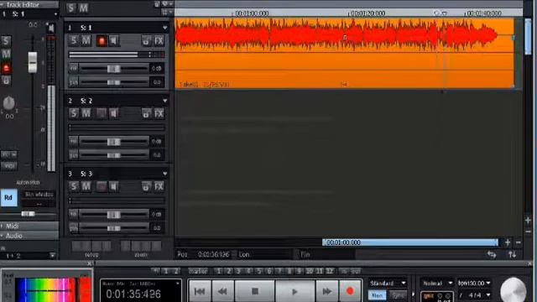The image size is (537, 302).
Task: Click the lock icon on track 2
Action: 146,113
